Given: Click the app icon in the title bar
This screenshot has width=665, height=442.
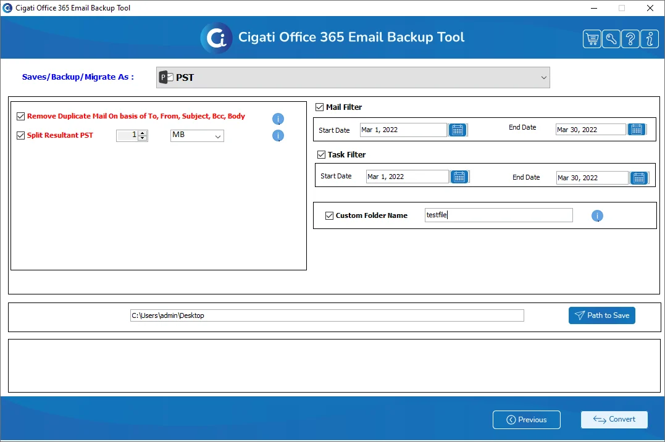Looking at the screenshot, I should pos(7,7).
